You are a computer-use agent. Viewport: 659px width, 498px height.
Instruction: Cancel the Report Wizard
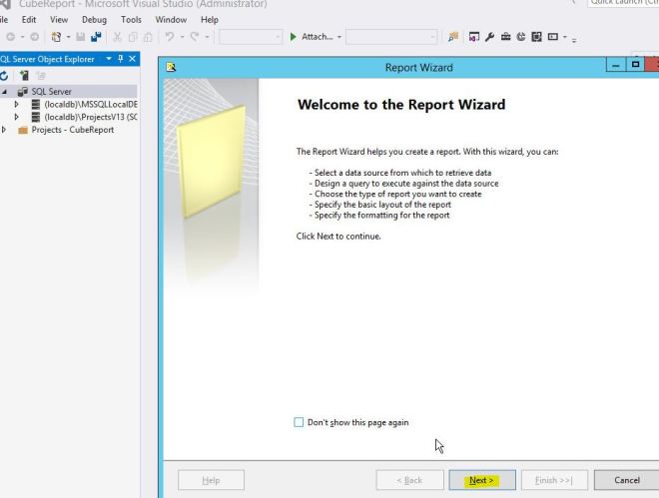pyautogui.click(x=626, y=480)
